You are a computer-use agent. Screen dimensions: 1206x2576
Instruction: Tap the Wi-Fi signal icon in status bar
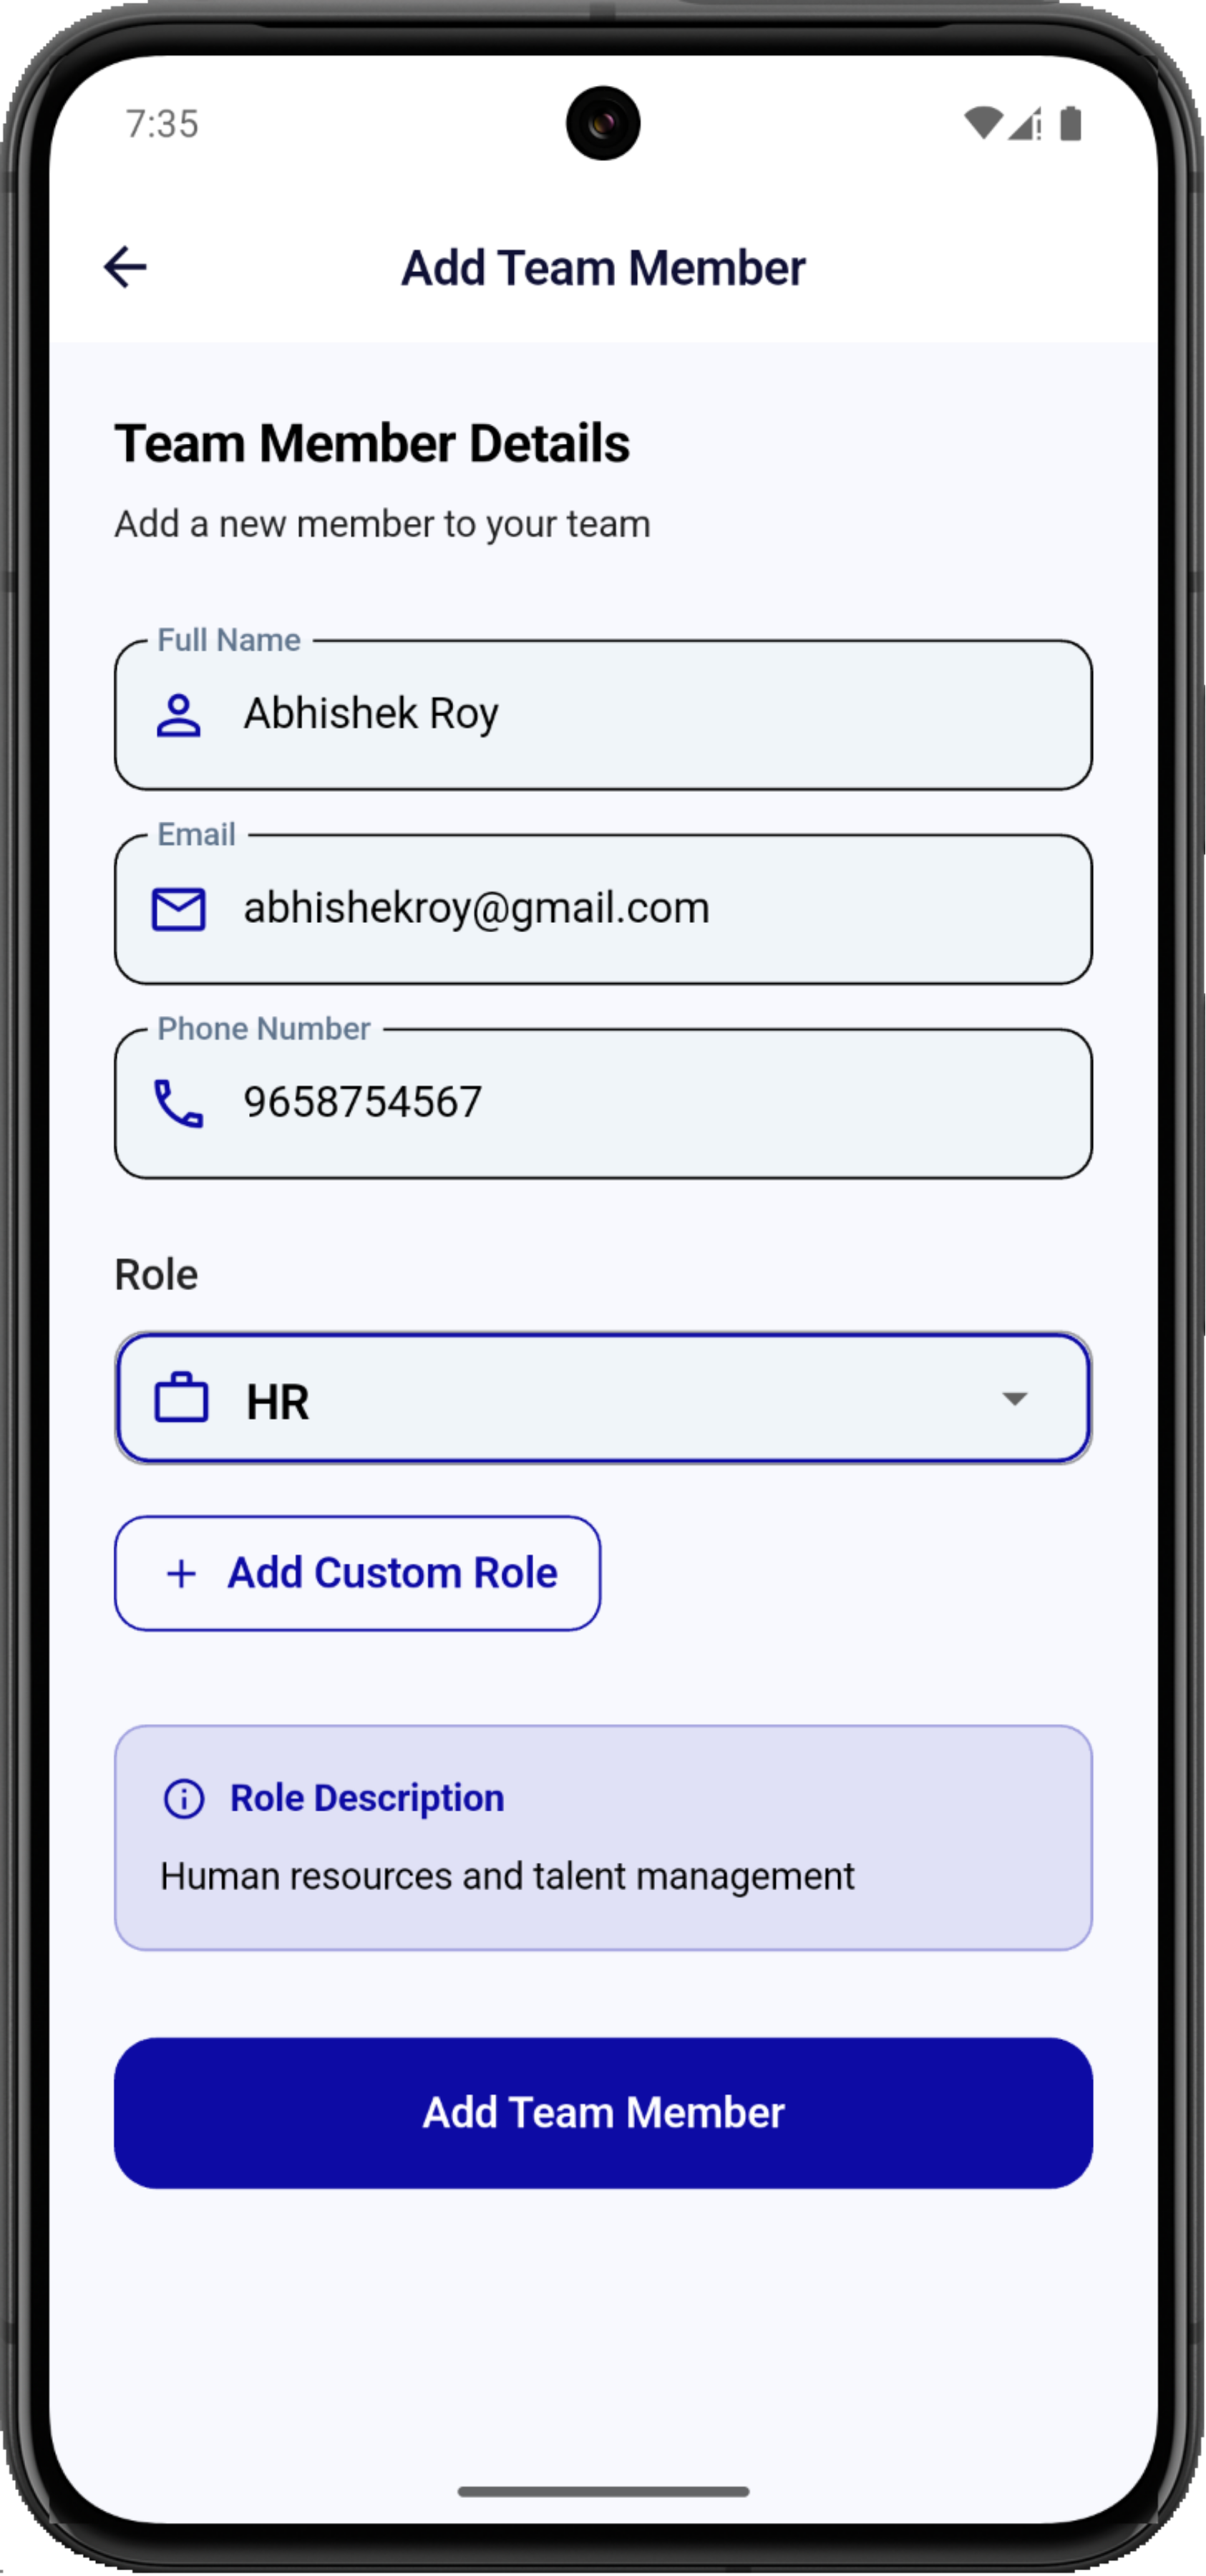(982, 124)
